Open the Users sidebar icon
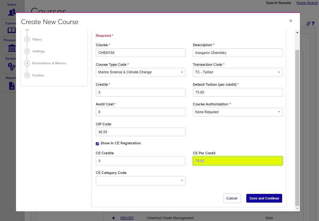 [12, 12]
